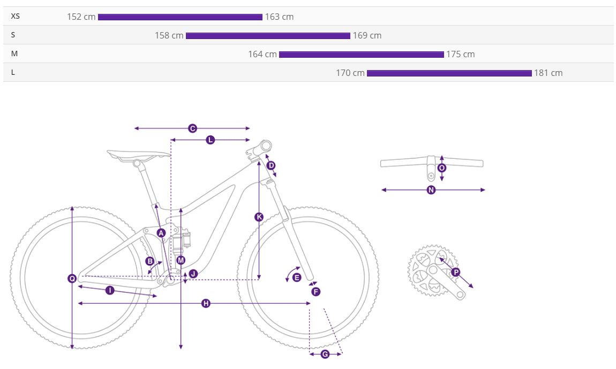Click the F fork rake marker
This screenshot has width=616, height=369.
316,292
